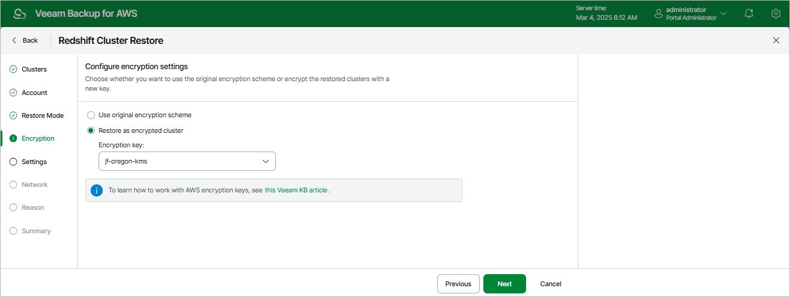Click the Veeam cloud logo icon
Screen dimensions: 790x297
click(20, 13)
